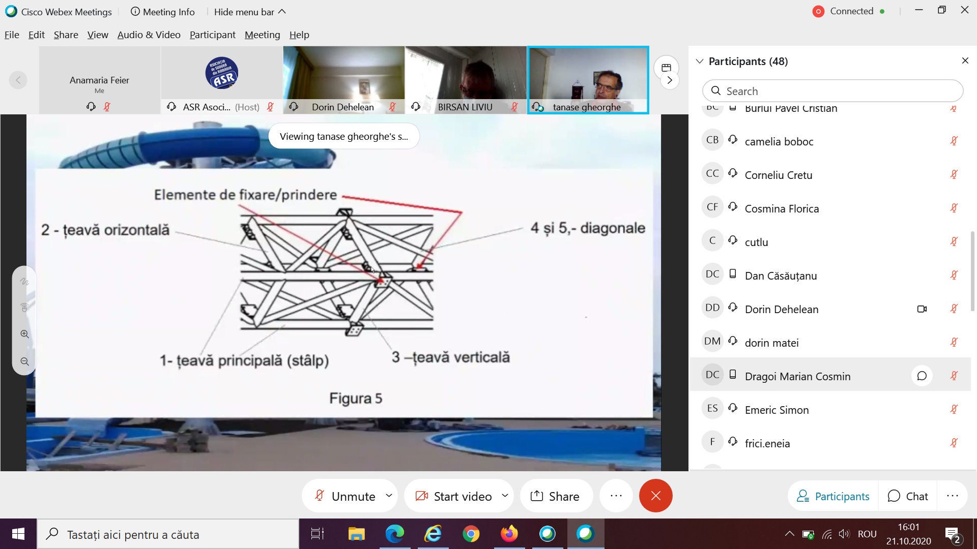Expand video options arrow beside Start video
The width and height of the screenshot is (977, 549).
coord(505,495)
